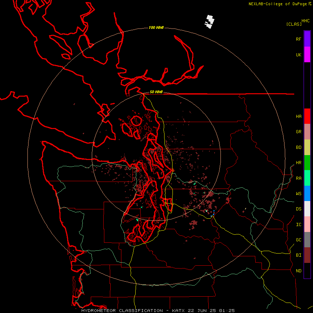Viewport: 313px width, 313px height.
Task: Click the [CLAS] units label
Action: click(294, 24)
